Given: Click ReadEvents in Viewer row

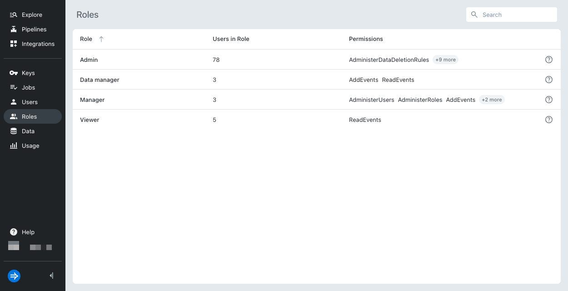Looking at the screenshot, I should [365, 120].
